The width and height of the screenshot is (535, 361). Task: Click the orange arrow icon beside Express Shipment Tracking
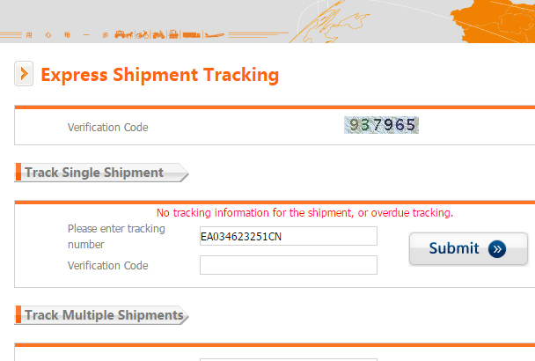click(24, 74)
